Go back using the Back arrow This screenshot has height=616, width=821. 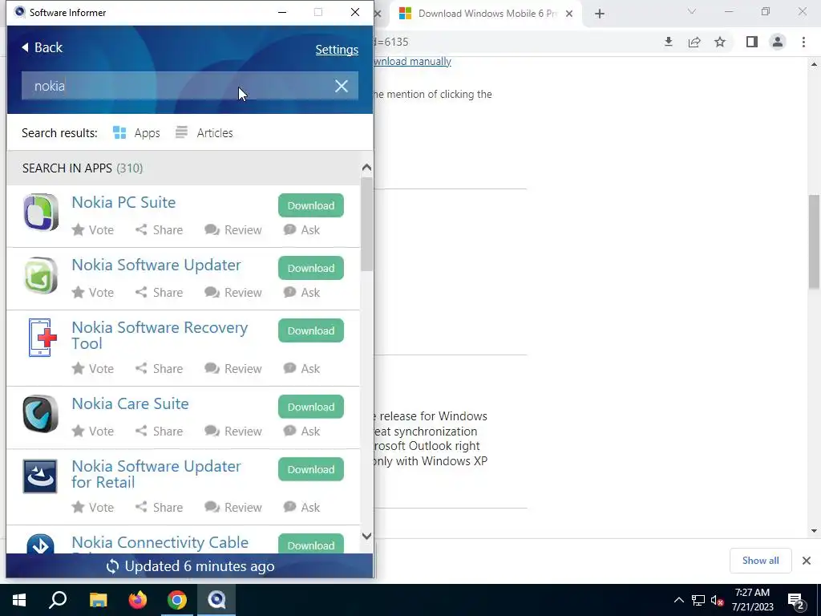click(x=42, y=47)
